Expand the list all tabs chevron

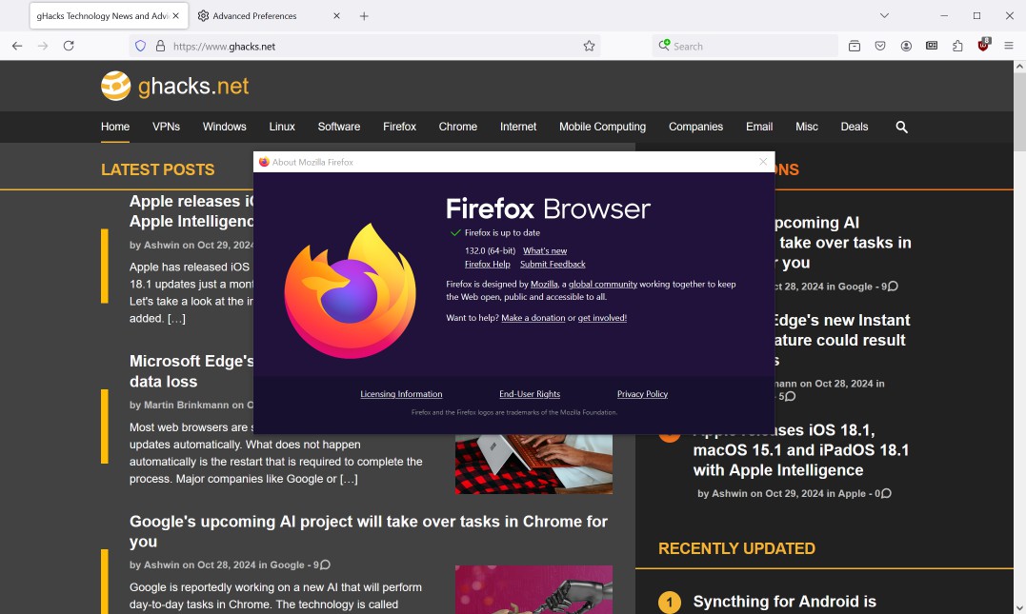pyautogui.click(x=884, y=15)
